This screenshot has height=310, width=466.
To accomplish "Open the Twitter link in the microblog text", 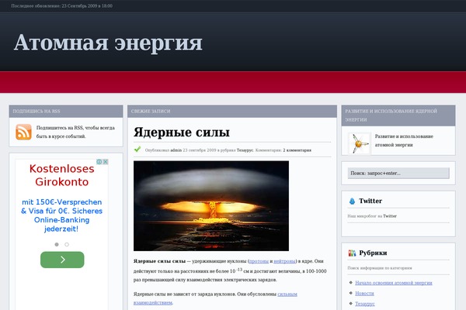I will pyautogui.click(x=390, y=216).
